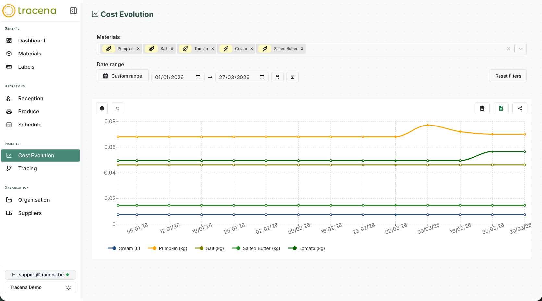Expand the materials selection dropdown
The height and width of the screenshot is (301, 542).
tap(520, 49)
